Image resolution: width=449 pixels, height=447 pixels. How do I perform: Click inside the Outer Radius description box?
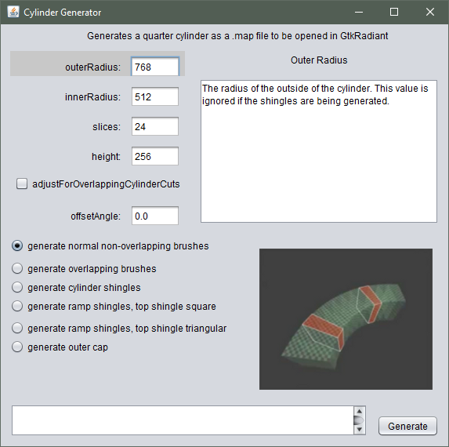[x=319, y=151]
